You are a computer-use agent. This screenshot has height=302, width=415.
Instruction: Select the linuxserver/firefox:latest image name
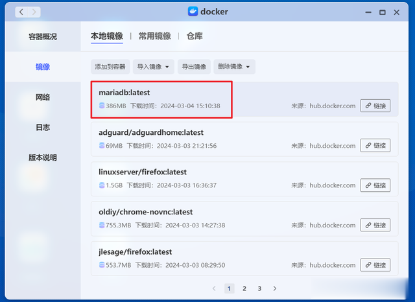point(143,172)
